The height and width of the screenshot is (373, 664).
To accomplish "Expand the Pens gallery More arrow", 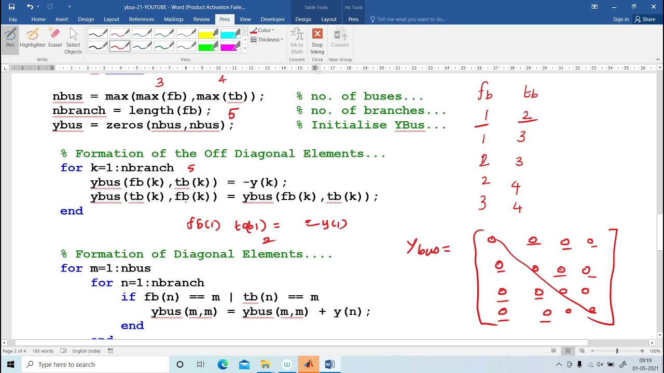I will click(245, 49).
